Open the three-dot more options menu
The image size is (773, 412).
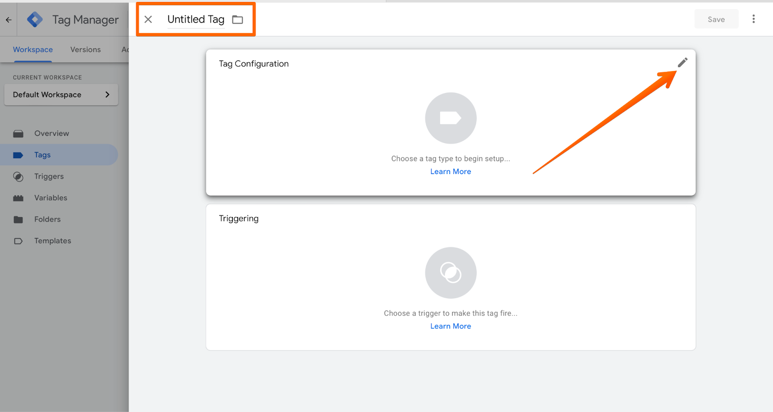coord(753,19)
